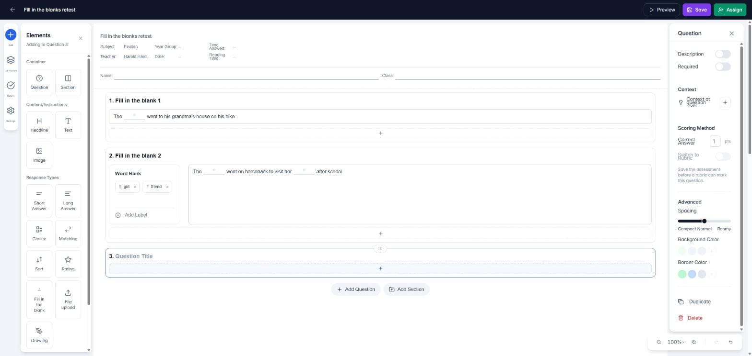Viewport: 752px width, 356px height.
Task: Add a Choice response type
Action: 39,234
